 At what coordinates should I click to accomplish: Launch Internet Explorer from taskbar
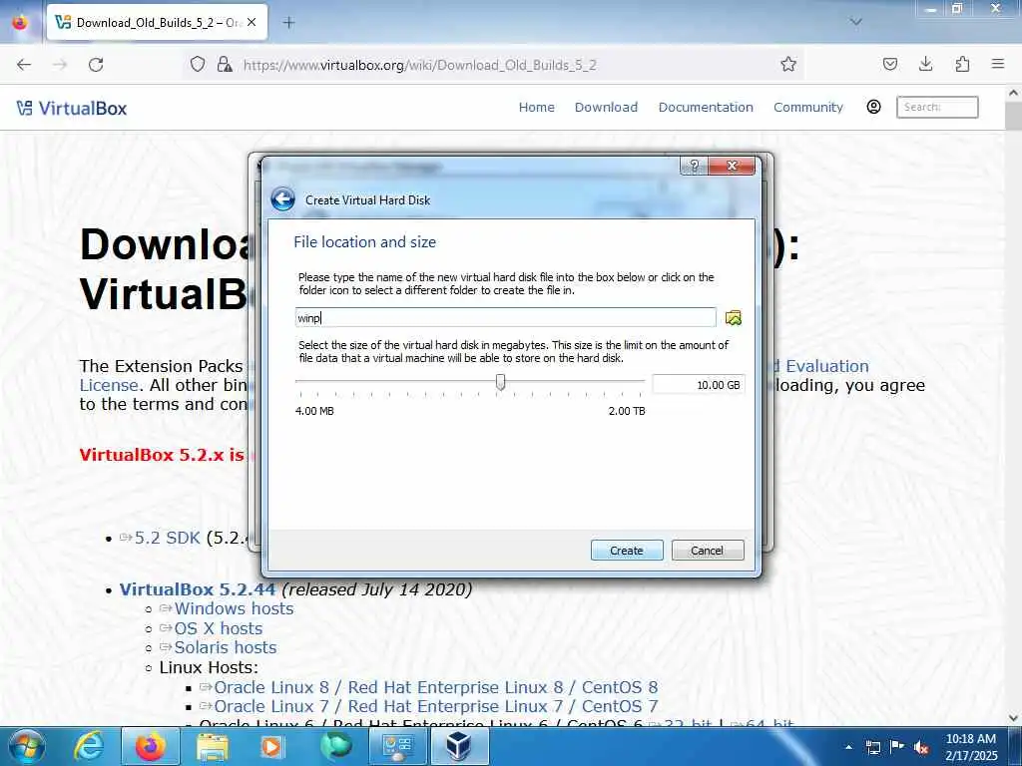tap(88, 746)
